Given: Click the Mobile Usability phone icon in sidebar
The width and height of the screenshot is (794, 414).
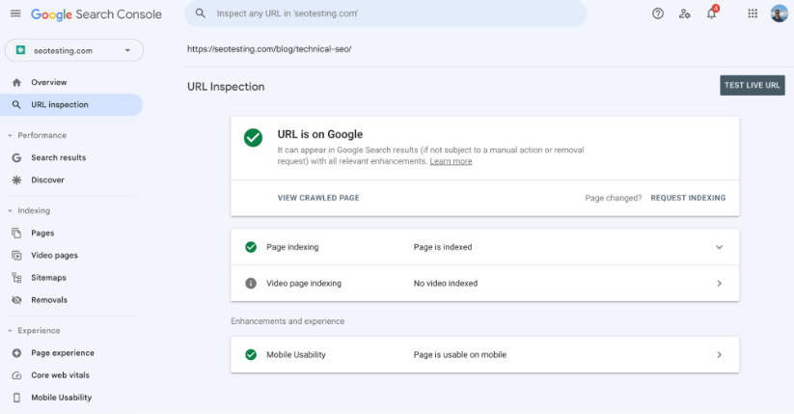Looking at the screenshot, I should click(x=16, y=398).
